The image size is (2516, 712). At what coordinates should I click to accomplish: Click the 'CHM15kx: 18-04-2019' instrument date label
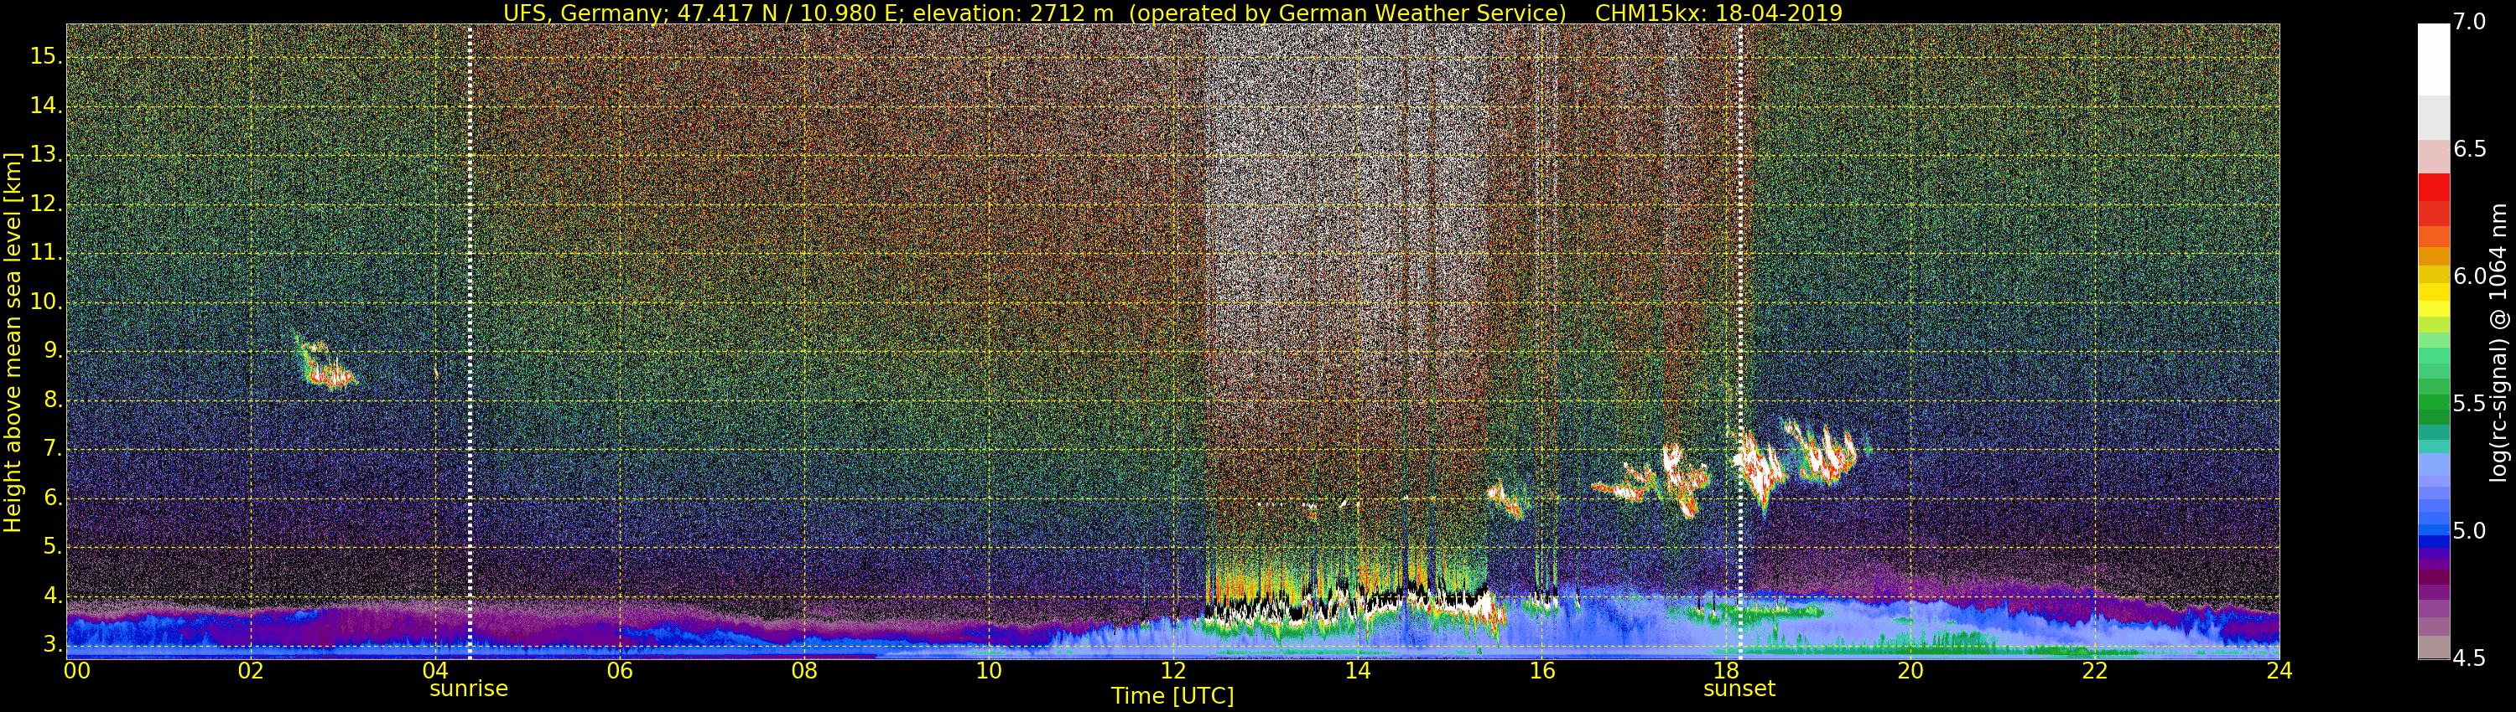[1718, 13]
